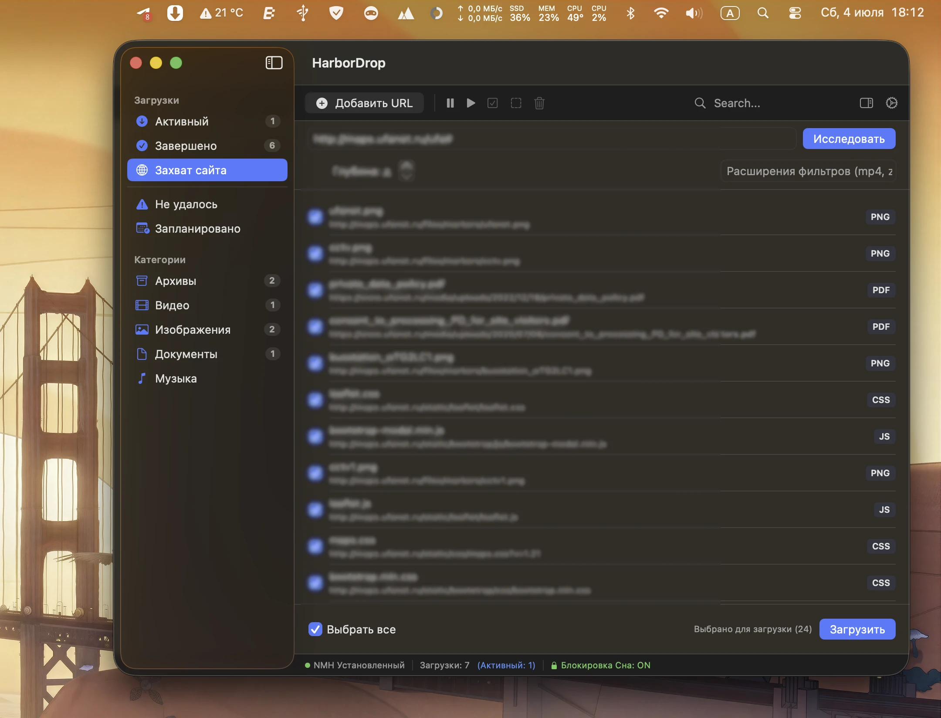This screenshot has height=718, width=941.
Task: Open settings via the gear icon
Action: tap(892, 103)
